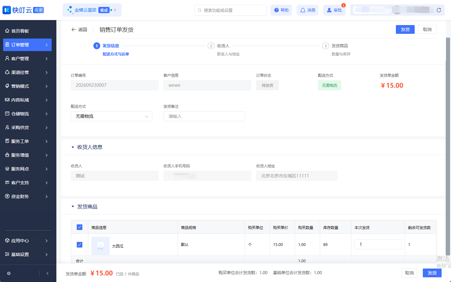The image size is (451, 282).
Task: Uncheck the 大西瓜 row checkbox
Action: (x=80, y=244)
